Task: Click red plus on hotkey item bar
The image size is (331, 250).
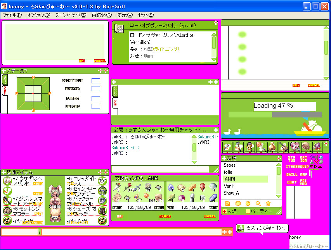Action: [x=326, y=143]
